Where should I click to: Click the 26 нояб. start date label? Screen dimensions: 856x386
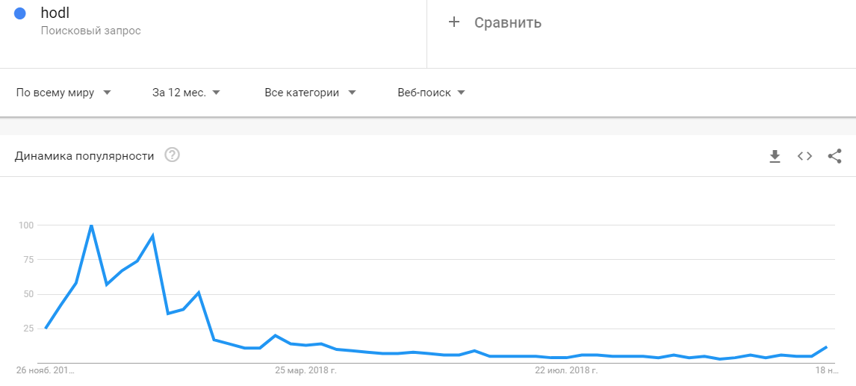click(x=46, y=370)
